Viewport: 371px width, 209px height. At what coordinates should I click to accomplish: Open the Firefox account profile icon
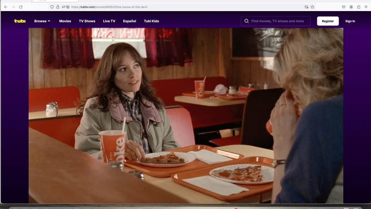tap(351, 7)
